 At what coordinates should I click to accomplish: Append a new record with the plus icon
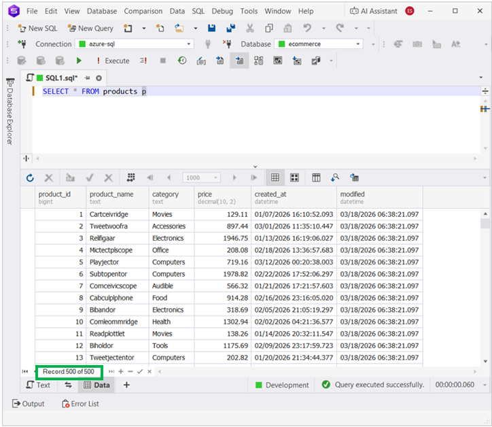[121, 371]
